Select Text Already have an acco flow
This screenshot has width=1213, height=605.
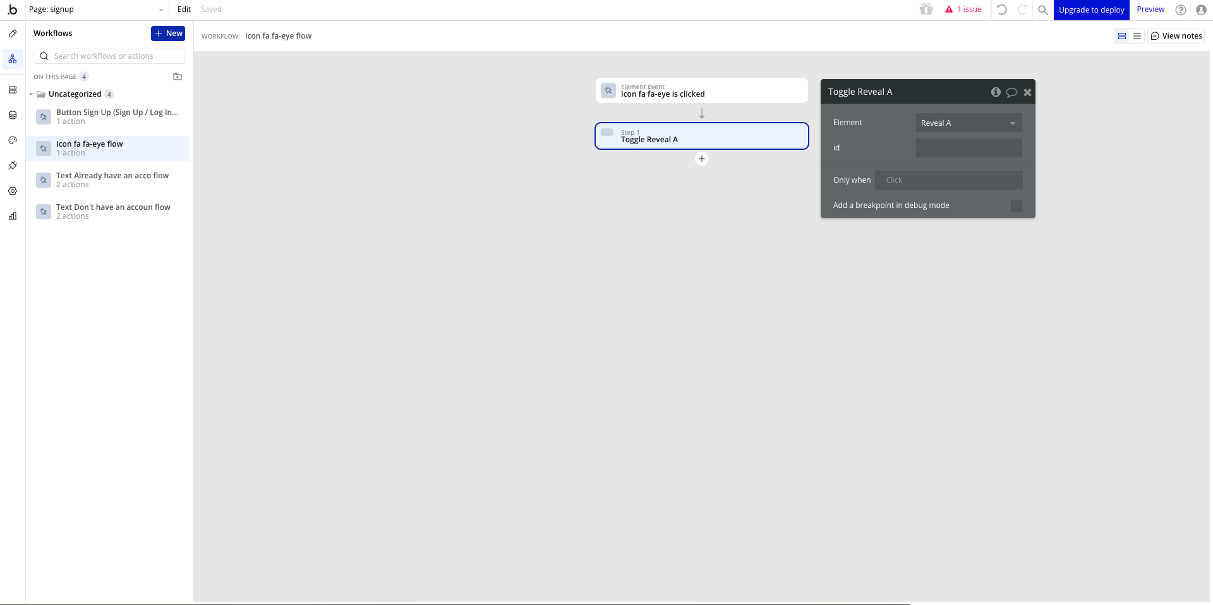[108, 180]
